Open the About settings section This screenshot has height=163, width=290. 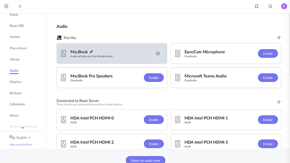click(x=14, y=116)
